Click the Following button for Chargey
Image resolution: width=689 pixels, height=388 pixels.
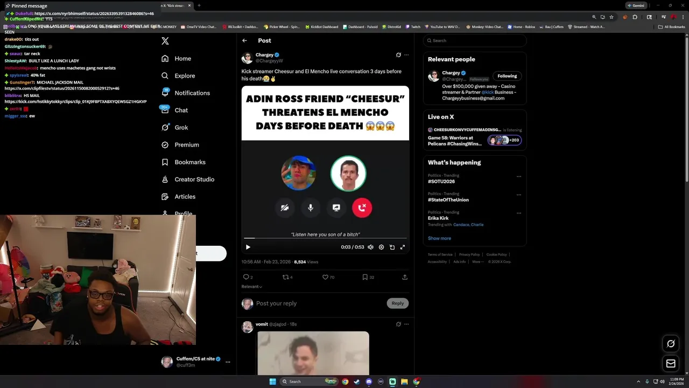(507, 76)
